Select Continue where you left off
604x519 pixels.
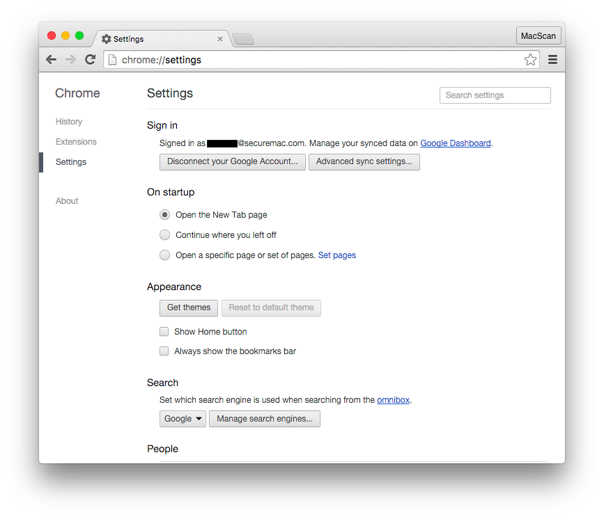[165, 234]
